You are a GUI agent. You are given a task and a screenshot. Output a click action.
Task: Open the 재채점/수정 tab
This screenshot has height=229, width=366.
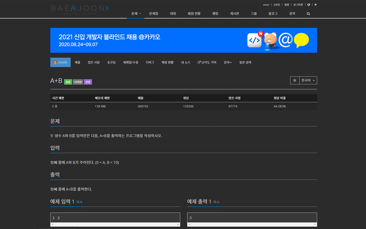coord(131,62)
